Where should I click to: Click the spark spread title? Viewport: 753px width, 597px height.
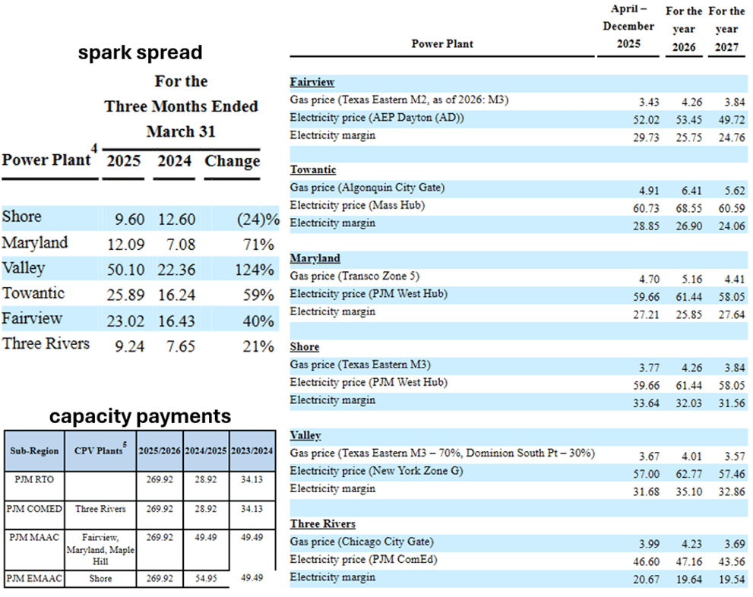140,52
